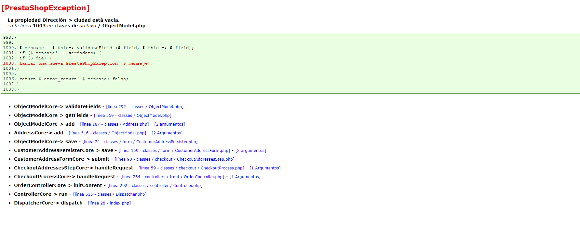Click 'OrderControllerCore-> initContent' trace entry

point(58,185)
